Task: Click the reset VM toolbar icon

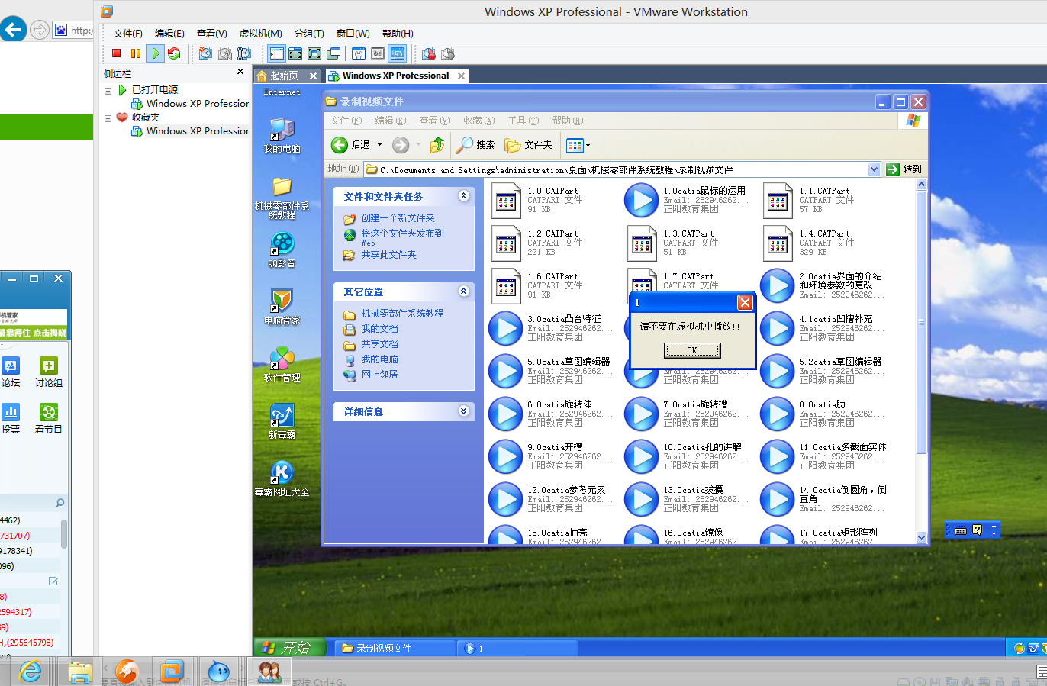Action: pyautogui.click(x=174, y=53)
